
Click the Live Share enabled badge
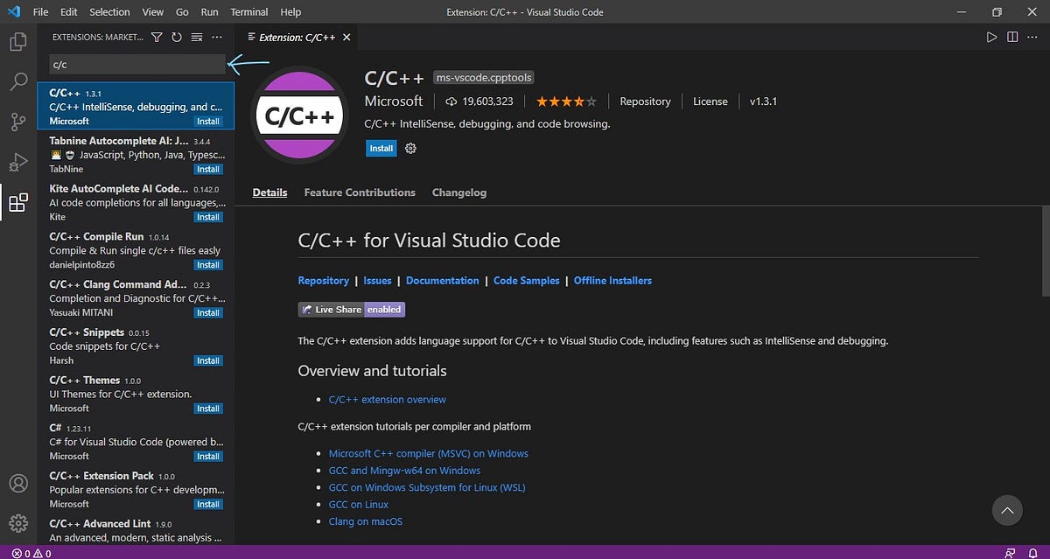point(352,309)
